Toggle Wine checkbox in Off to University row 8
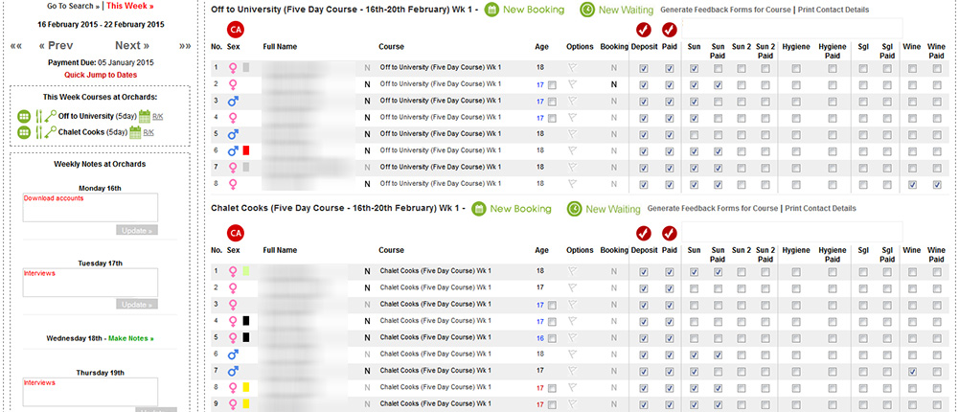 pos(912,185)
